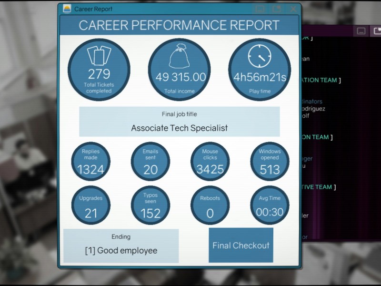Select the Reboots stat circle

pos(210,205)
